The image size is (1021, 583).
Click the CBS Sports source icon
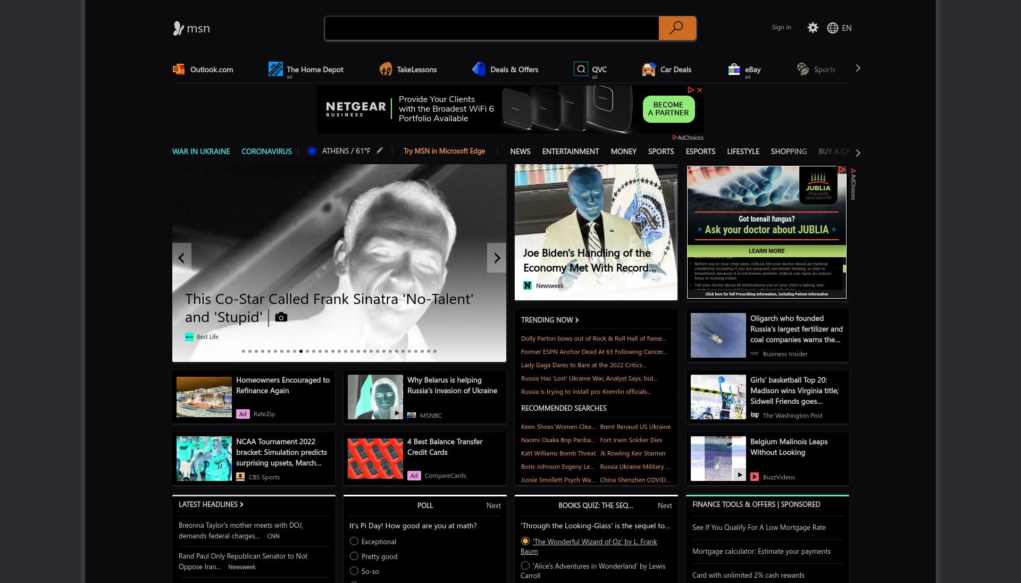(240, 477)
